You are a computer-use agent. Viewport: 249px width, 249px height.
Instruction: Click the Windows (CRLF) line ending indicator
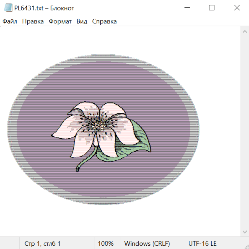[x=147, y=244]
